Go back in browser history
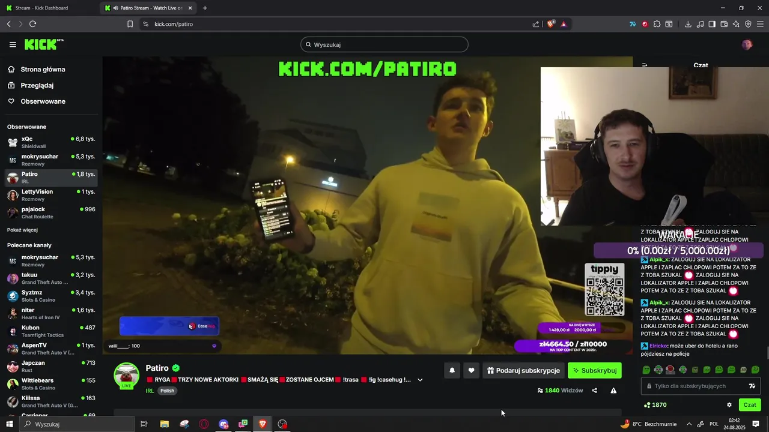This screenshot has height=432, width=769. click(8, 24)
